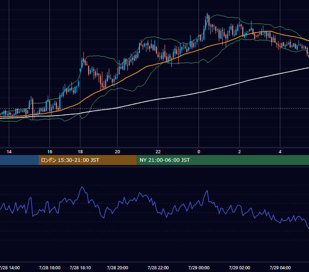Screen dimensions: 309x272
Task: Click the hour label 20 on time axis
Action: (117, 152)
